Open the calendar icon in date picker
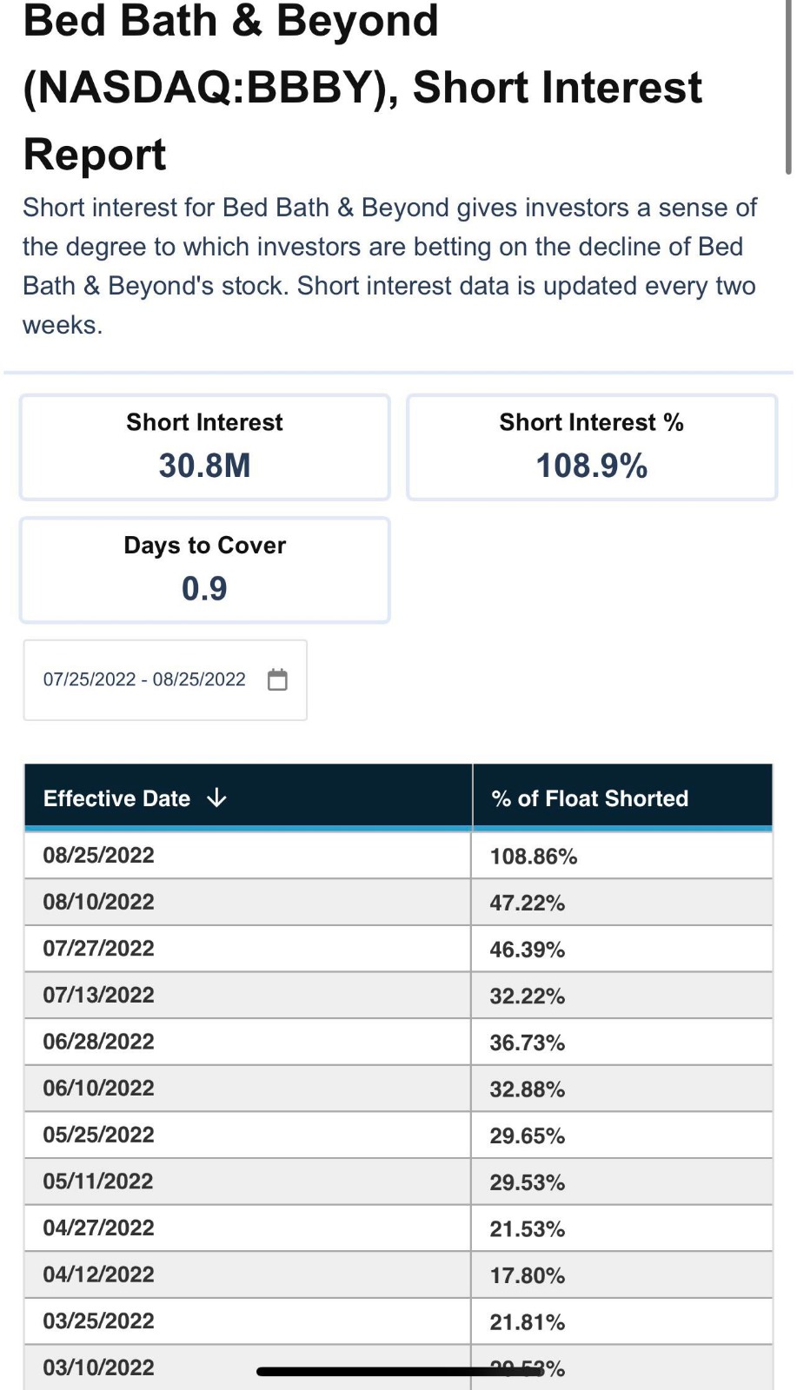The width and height of the screenshot is (797, 1390). [x=277, y=679]
